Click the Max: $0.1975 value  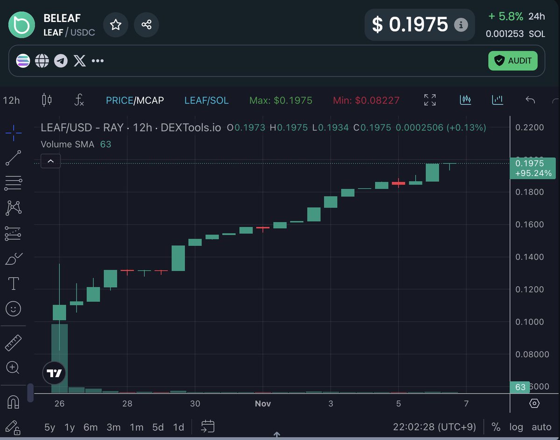[x=281, y=100]
